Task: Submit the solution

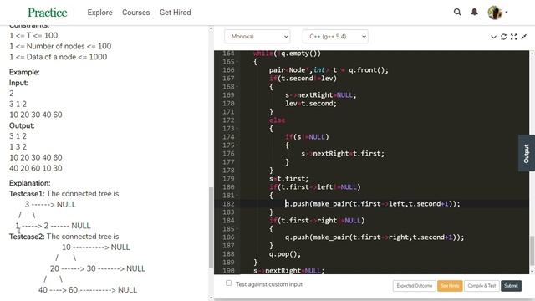Action: [511, 286]
